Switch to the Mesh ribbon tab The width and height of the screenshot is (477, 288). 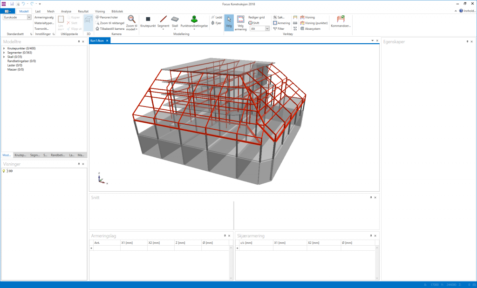tap(50, 11)
